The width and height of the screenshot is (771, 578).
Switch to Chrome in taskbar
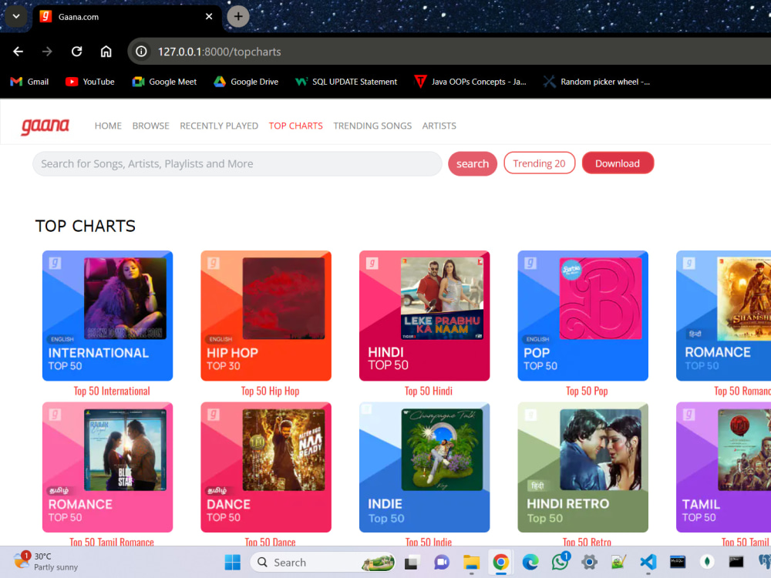500,563
